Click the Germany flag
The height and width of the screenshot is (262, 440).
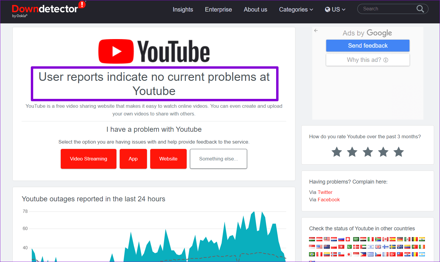[400, 239]
